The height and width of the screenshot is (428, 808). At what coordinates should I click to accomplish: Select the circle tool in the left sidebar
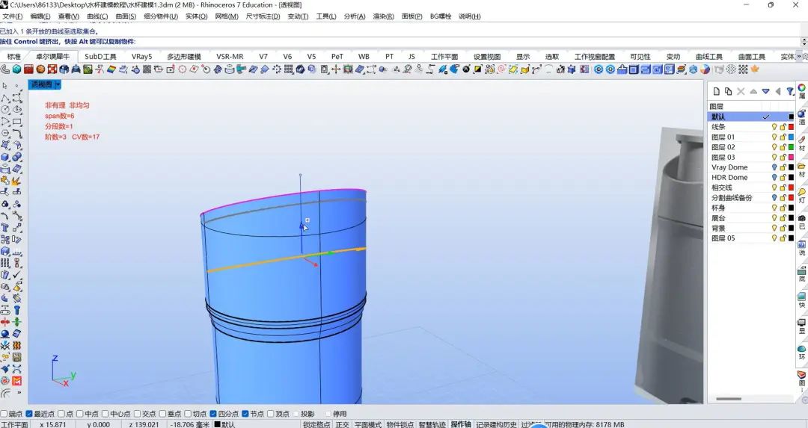pyautogui.click(x=4, y=110)
